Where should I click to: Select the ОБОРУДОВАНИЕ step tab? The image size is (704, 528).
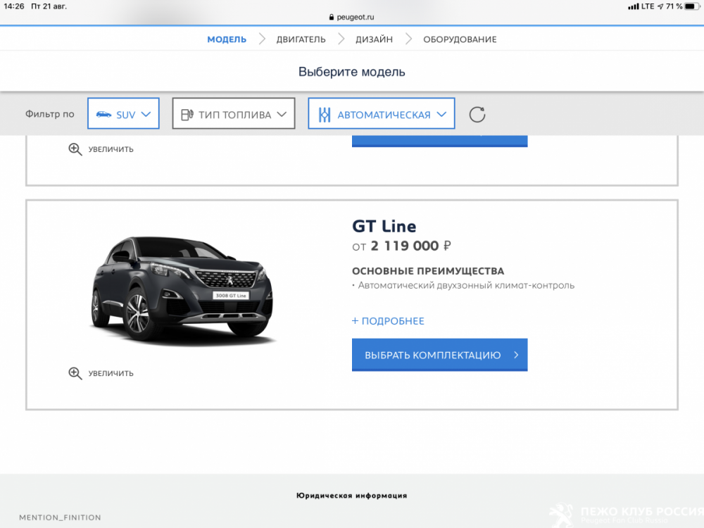(x=460, y=39)
